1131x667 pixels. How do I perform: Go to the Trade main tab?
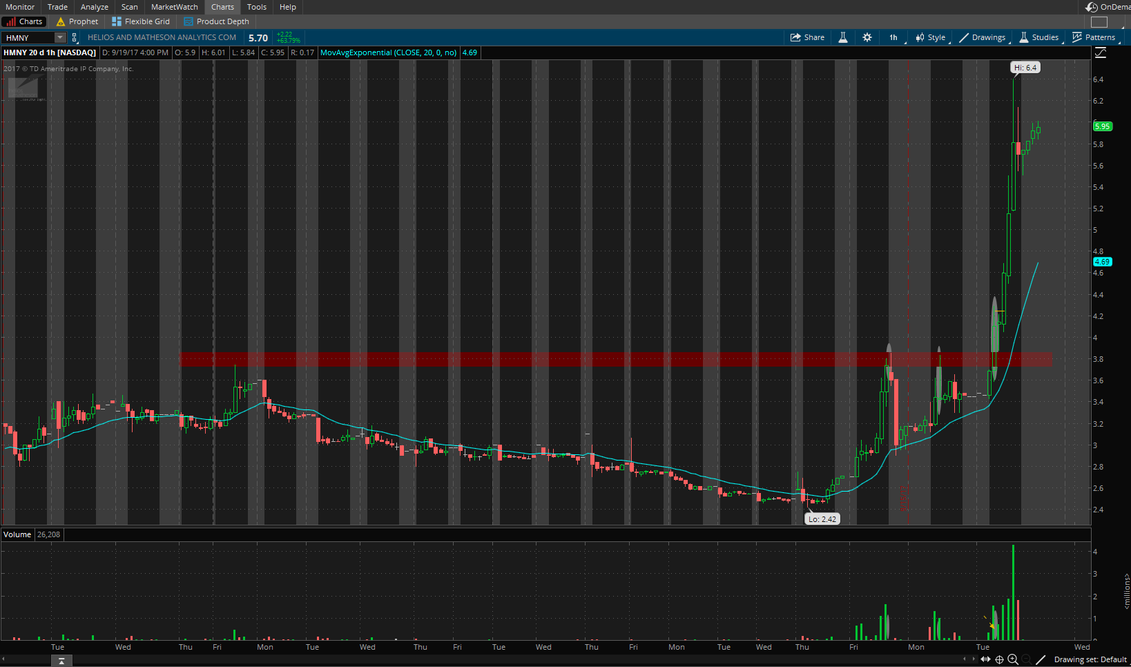(x=57, y=7)
